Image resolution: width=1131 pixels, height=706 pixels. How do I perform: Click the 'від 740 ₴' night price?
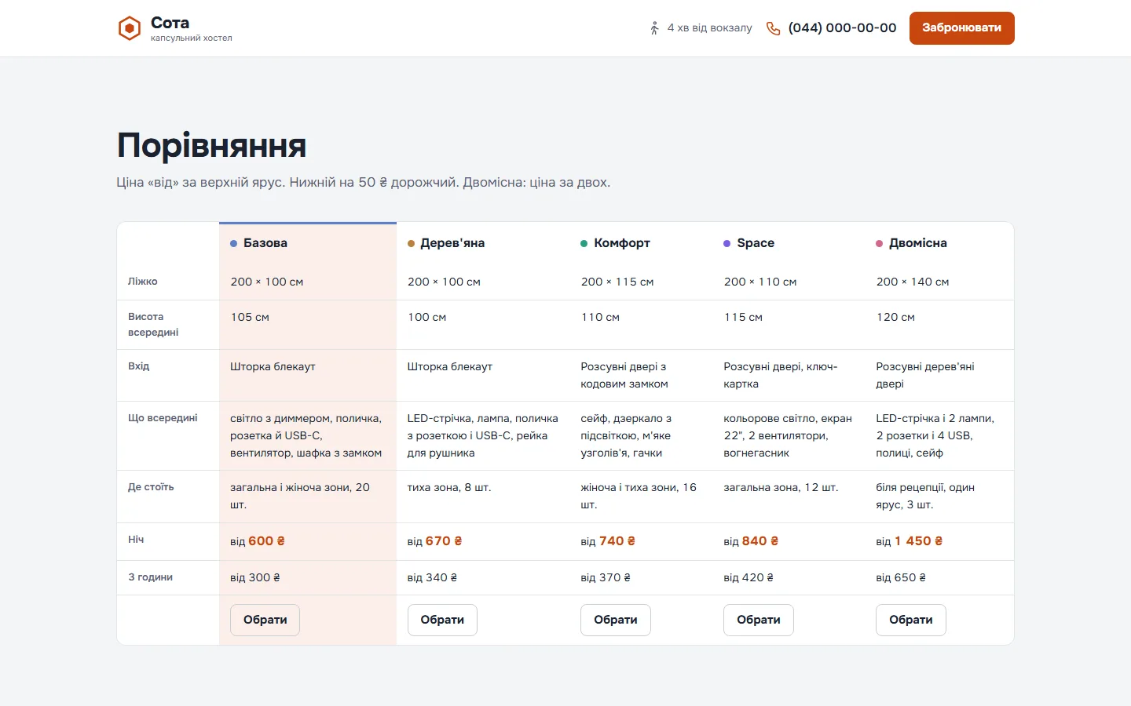[x=608, y=541]
